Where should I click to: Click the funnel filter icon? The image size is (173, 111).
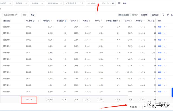pyautogui.click(x=119, y=4)
